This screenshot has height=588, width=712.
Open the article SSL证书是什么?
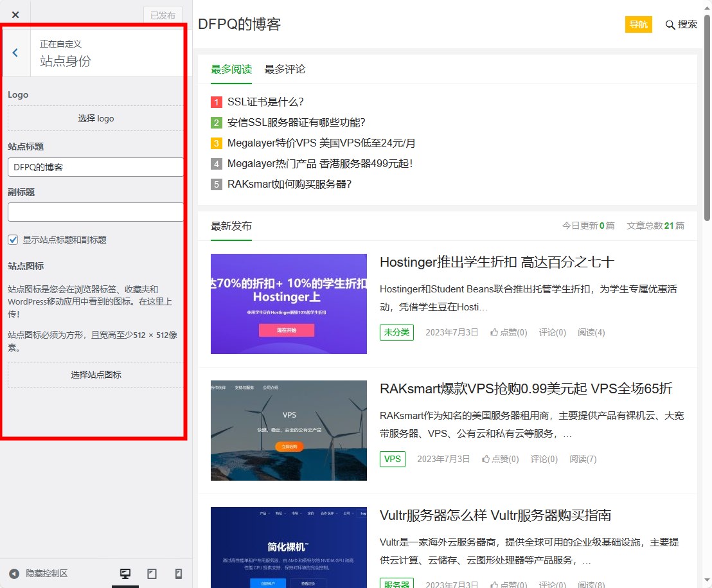pos(265,102)
